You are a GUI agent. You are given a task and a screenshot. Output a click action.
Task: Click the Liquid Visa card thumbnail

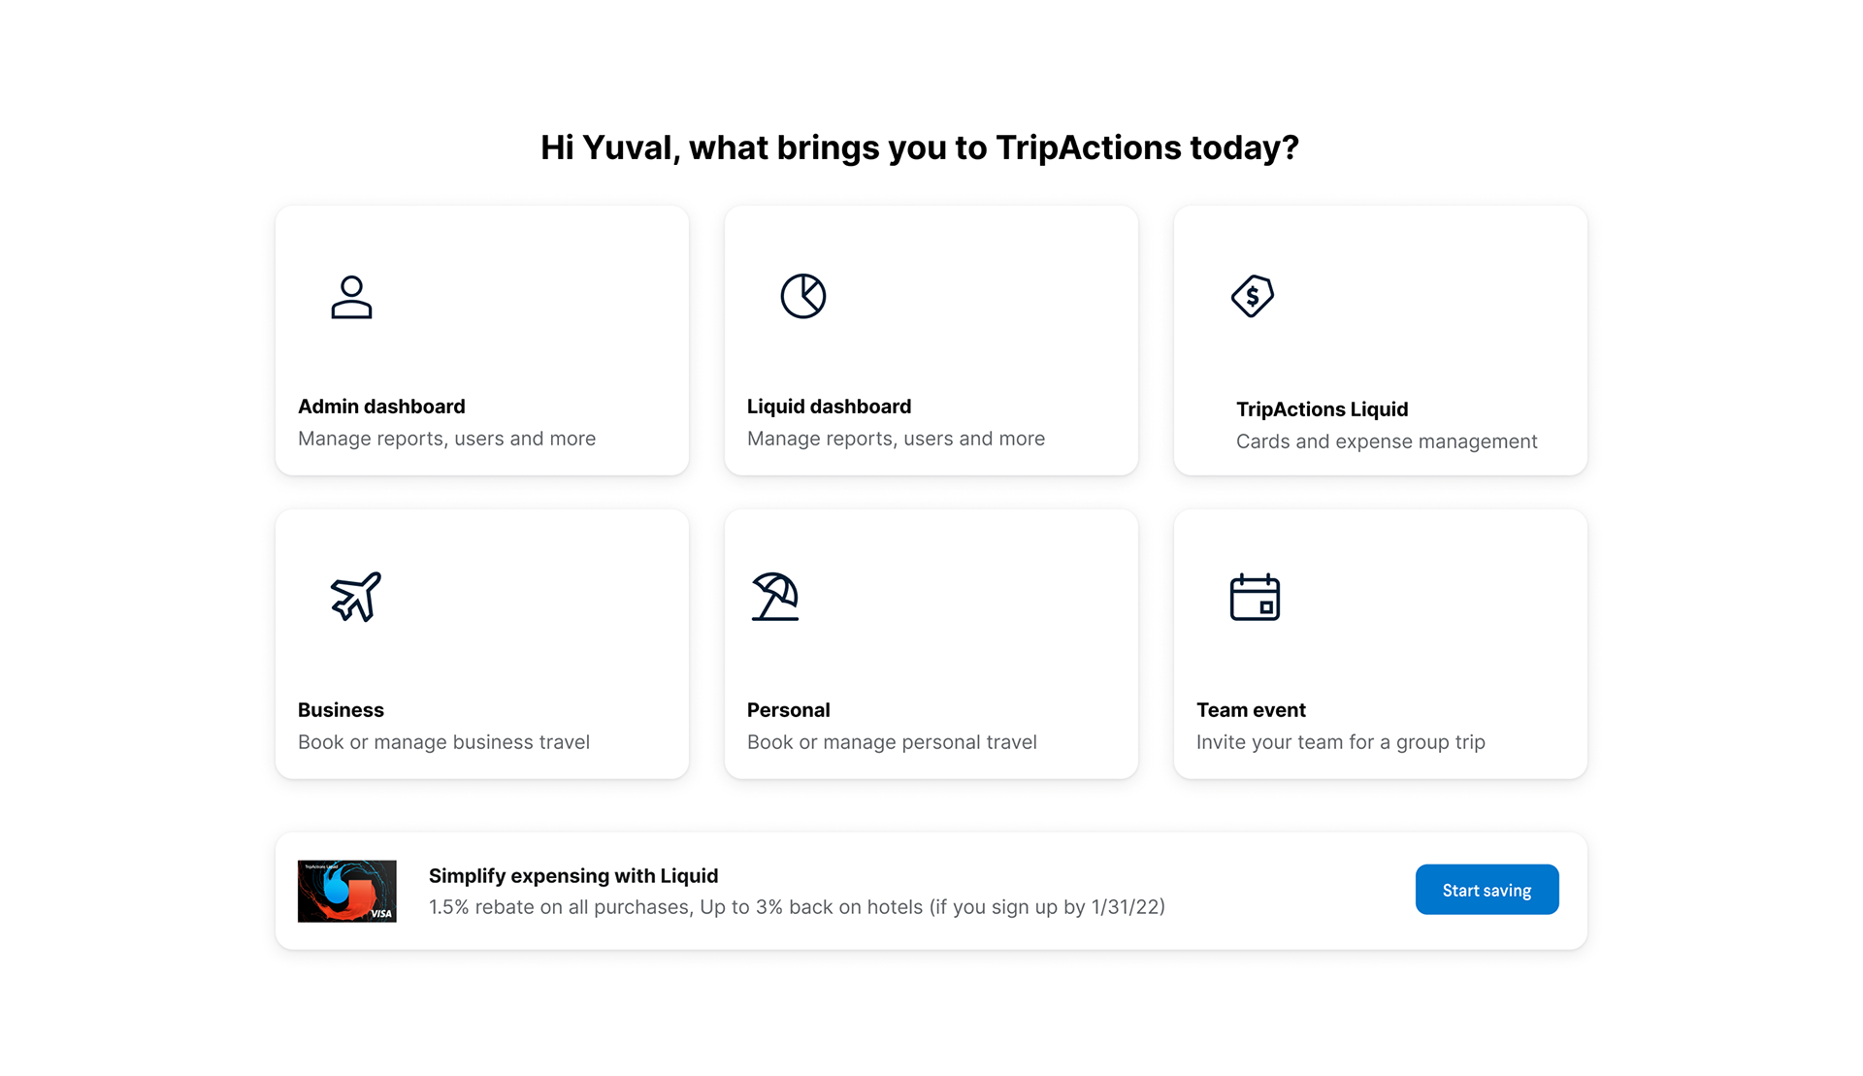point(347,891)
